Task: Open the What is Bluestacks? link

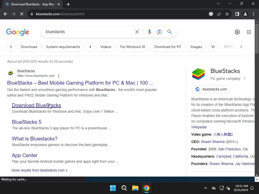Action: [x=34, y=139]
